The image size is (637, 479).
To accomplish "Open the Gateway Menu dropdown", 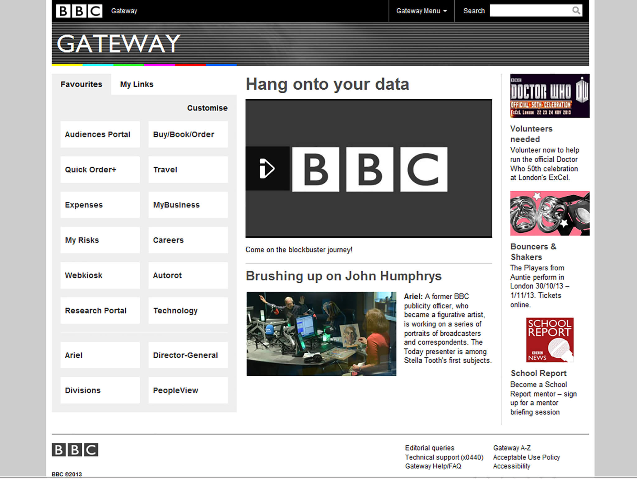I will coord(421,11).
